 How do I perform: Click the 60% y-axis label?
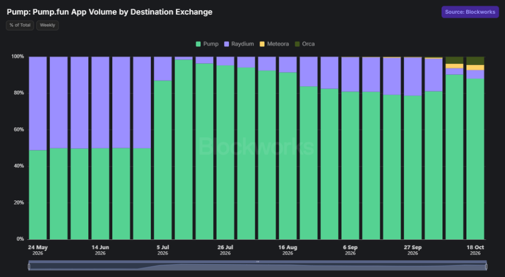pos(19,129)
